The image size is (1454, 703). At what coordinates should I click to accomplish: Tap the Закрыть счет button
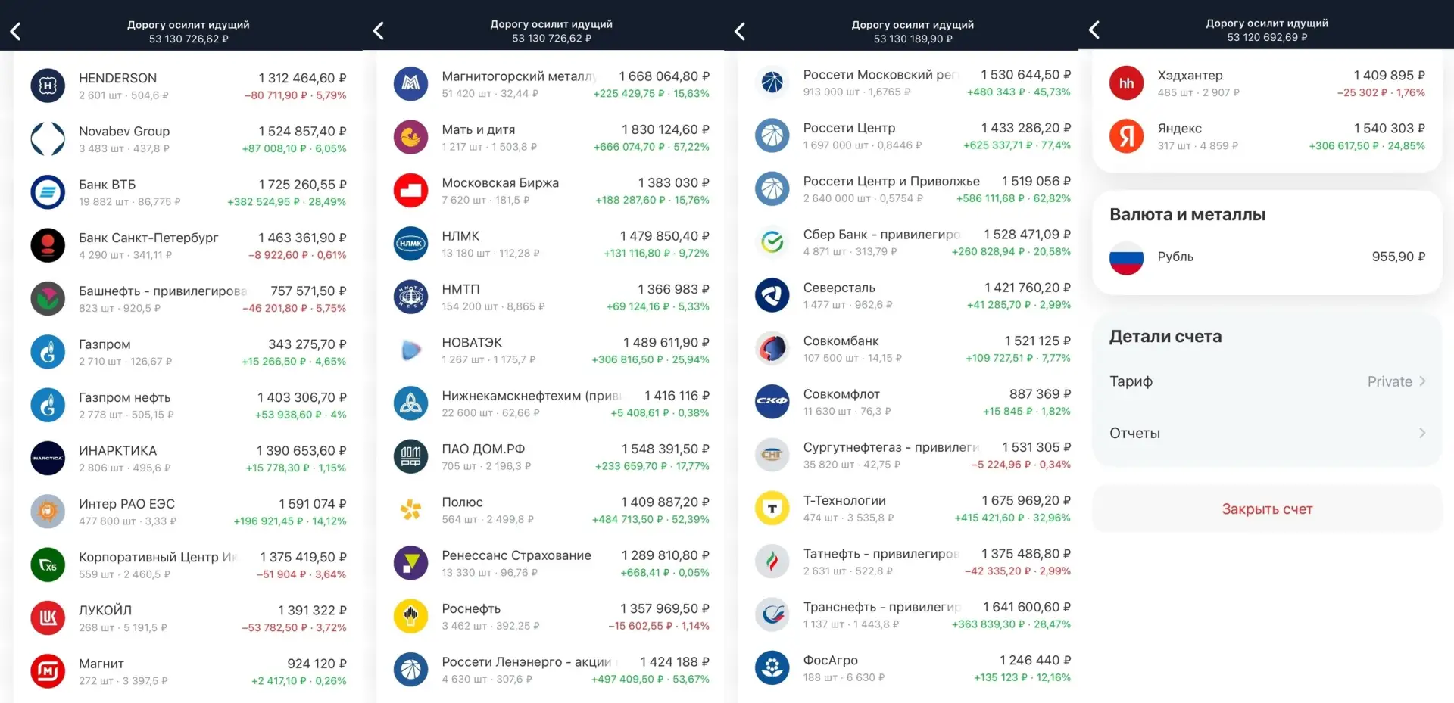click(x=1267, y=509)
